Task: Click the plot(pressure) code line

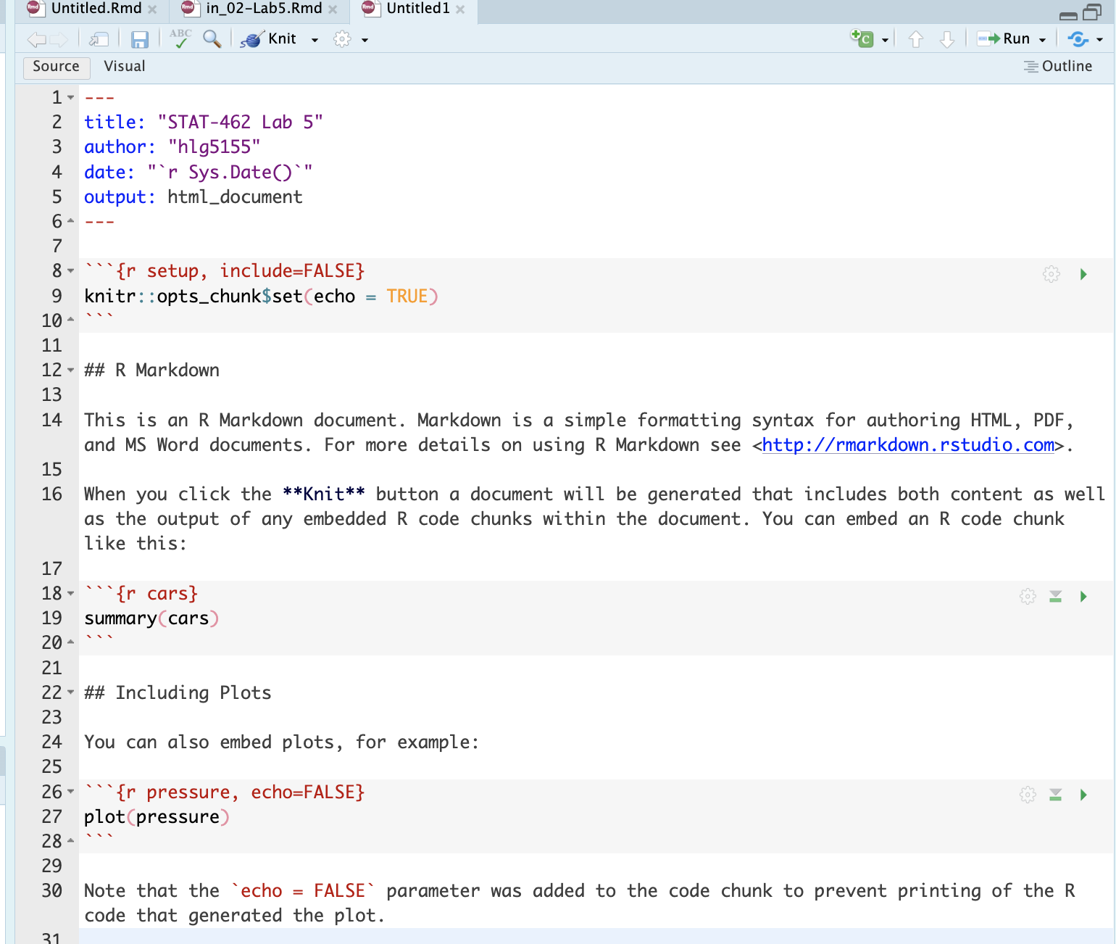Action: coord(157,816)
